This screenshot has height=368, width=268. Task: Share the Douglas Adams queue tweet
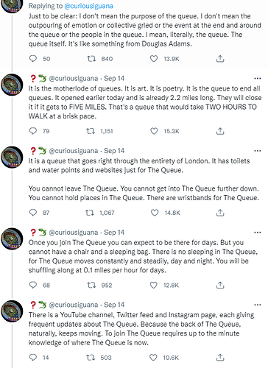[x=220, y=59]
